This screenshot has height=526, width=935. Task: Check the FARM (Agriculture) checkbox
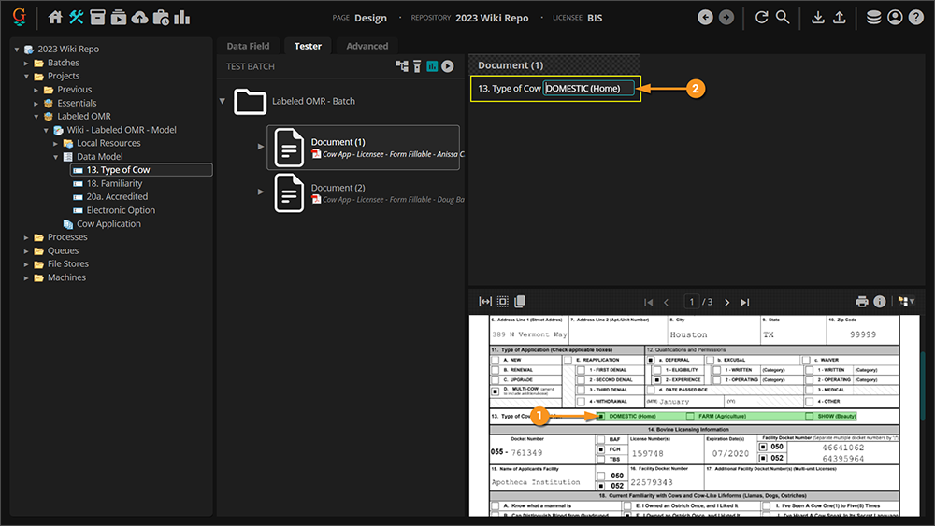pos(691,416)
